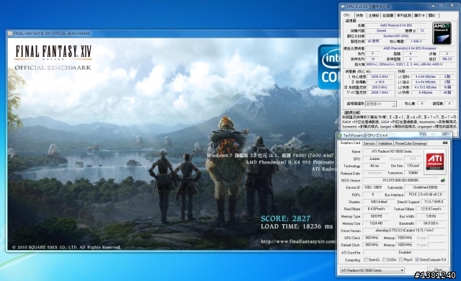Click the Final Fantasy XIV Online logo
The image size is (461, 281).
click(53, 53)
